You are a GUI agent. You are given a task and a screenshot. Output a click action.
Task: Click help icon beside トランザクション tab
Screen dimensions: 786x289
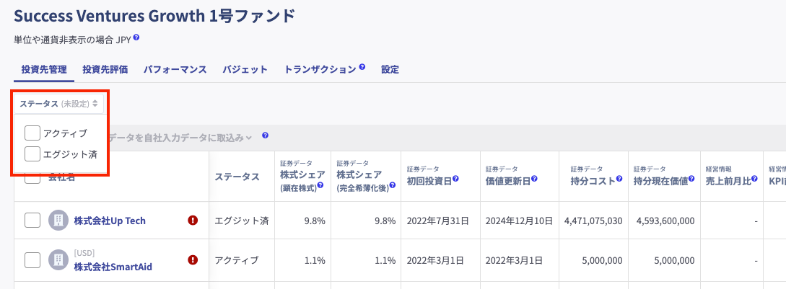point(362,68)
